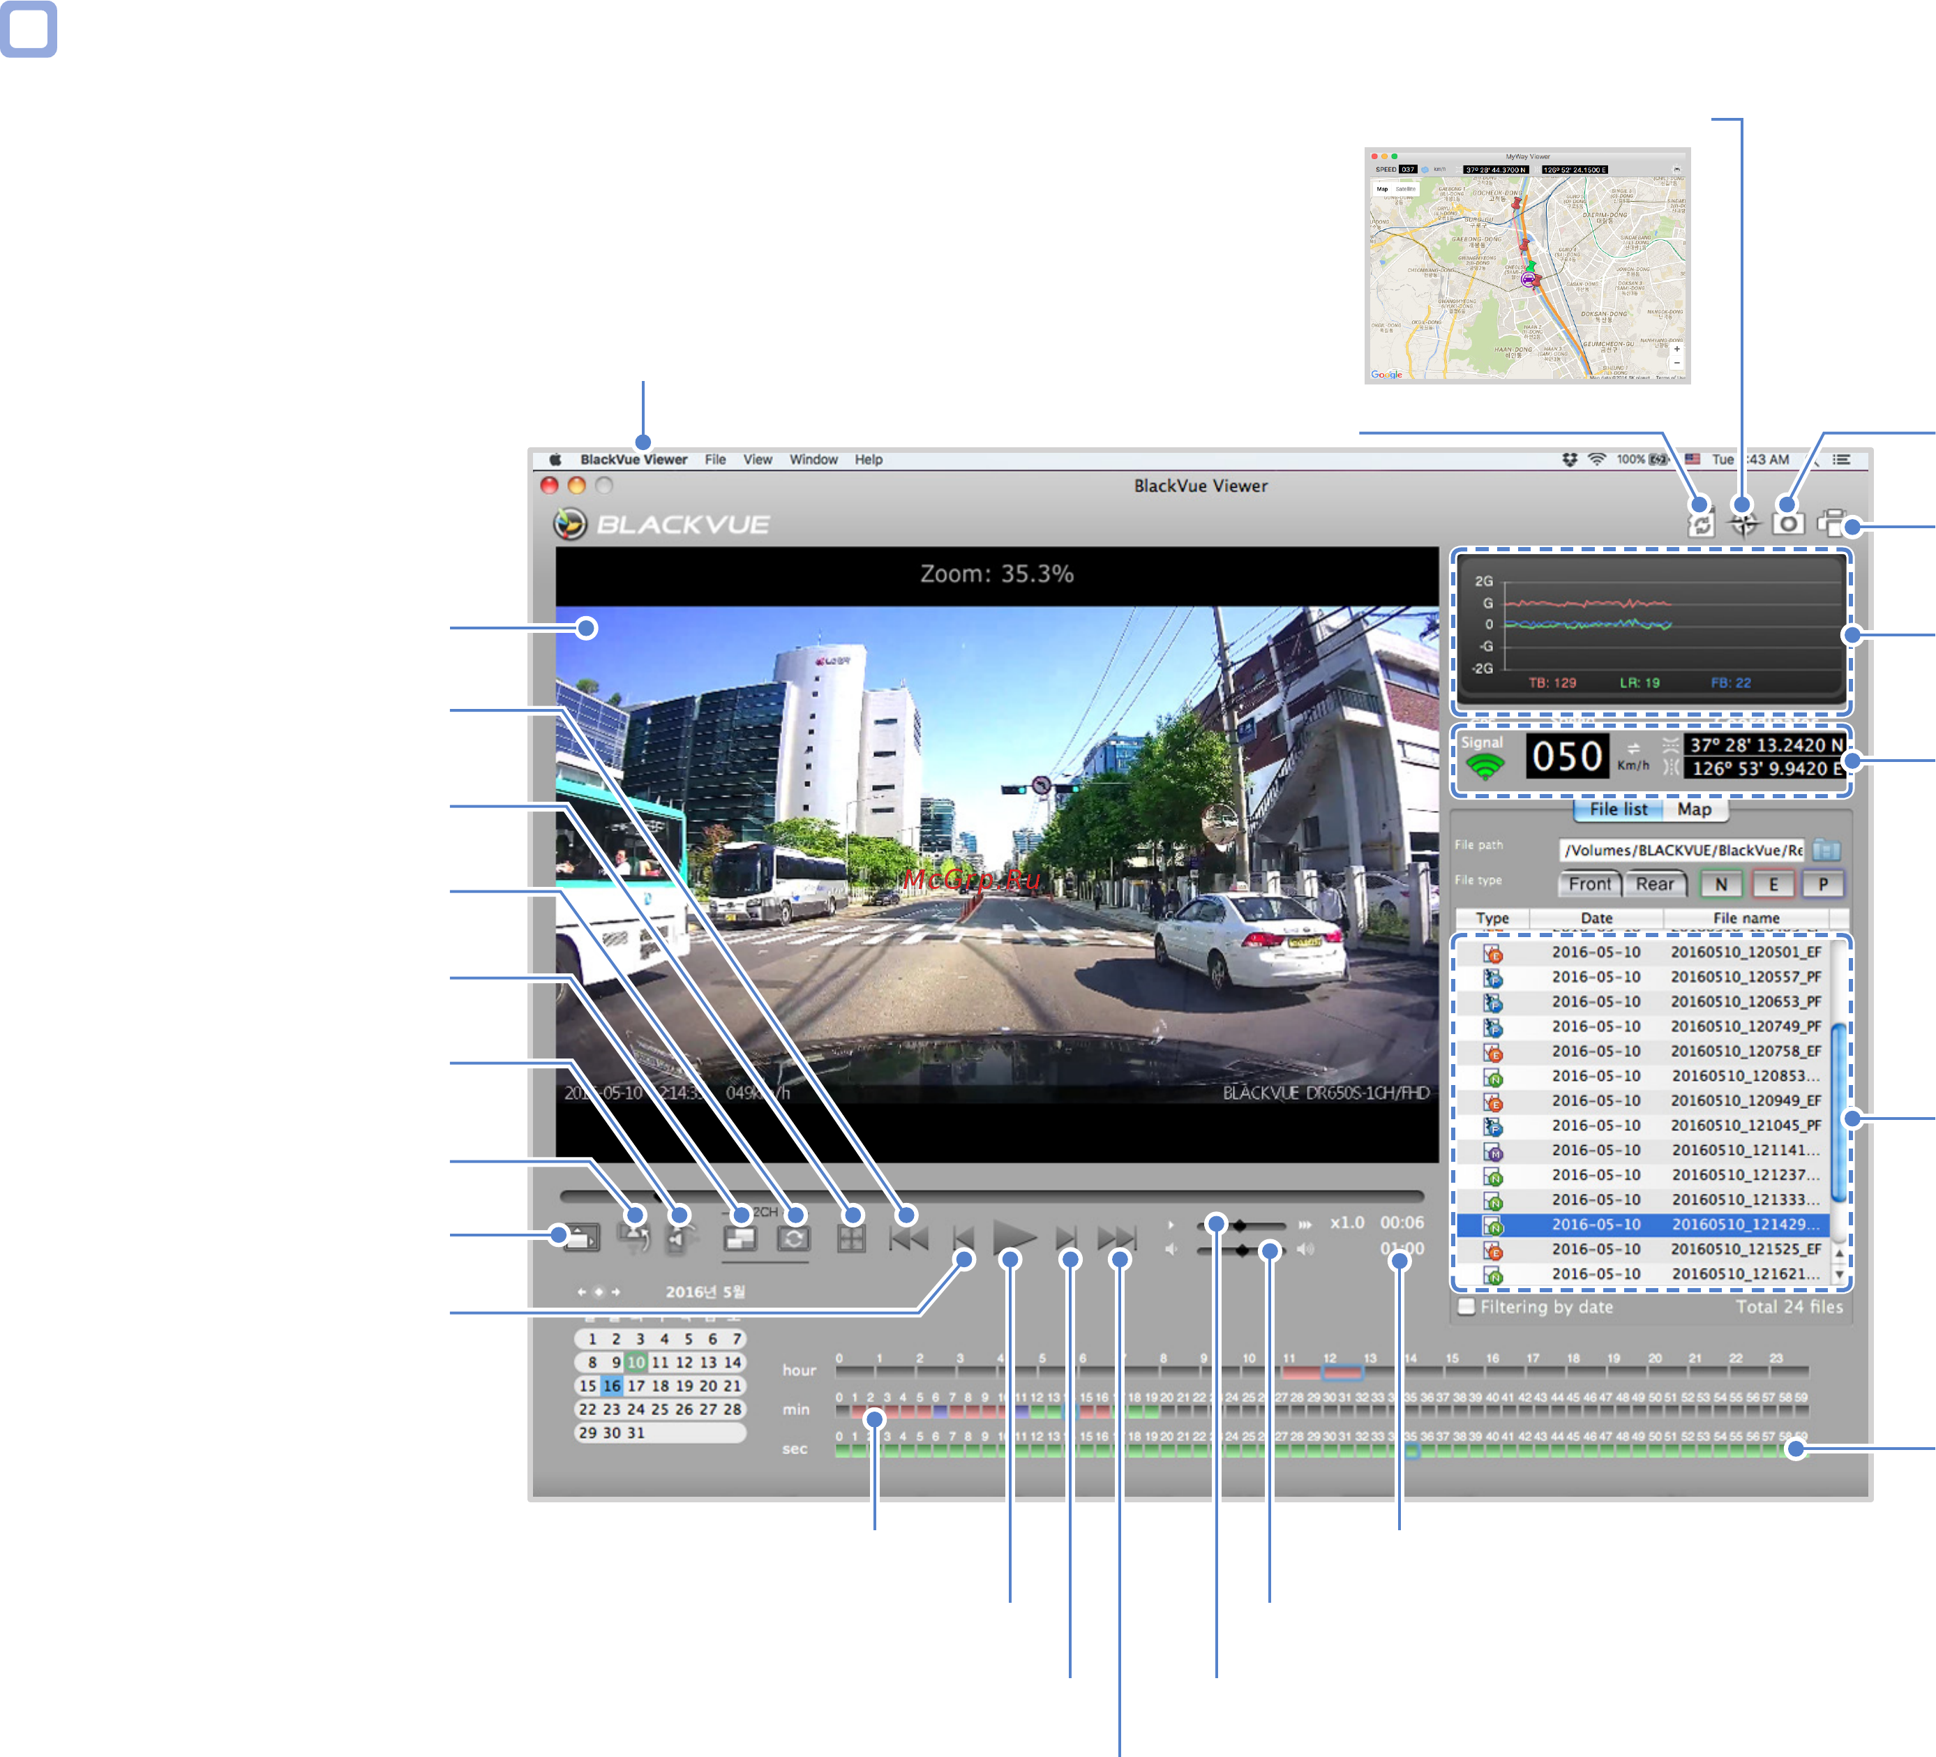1936x1757 pixels.
Task: Click the fast-speed arrows right of speed slider
Action: (x=1305, y=1225)
